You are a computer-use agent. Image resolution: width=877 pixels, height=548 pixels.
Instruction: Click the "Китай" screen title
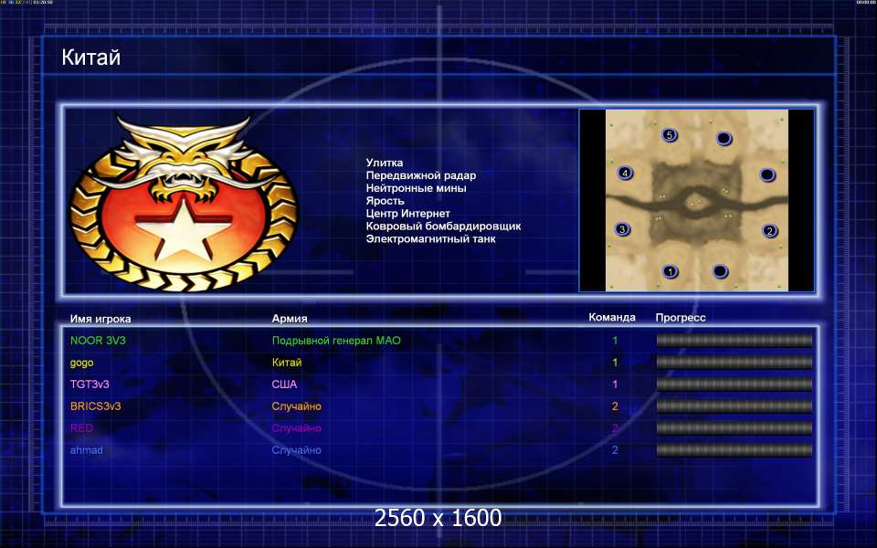click(x=90, y=57)
